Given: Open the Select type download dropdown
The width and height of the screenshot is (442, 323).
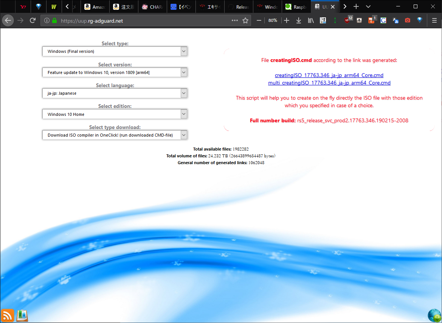Looking at the screenshot, I should (x=115, y=135).
